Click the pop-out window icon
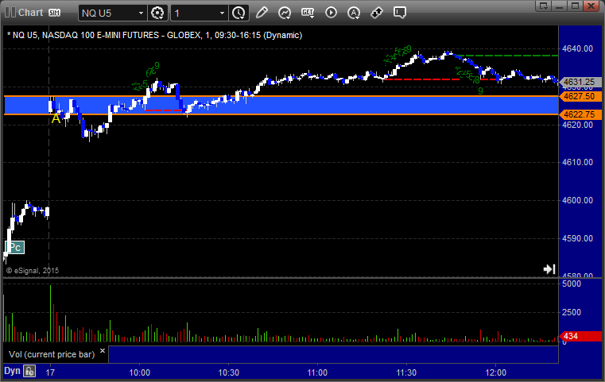The height and width of the screenshot is (382, 605). [543, 6]
